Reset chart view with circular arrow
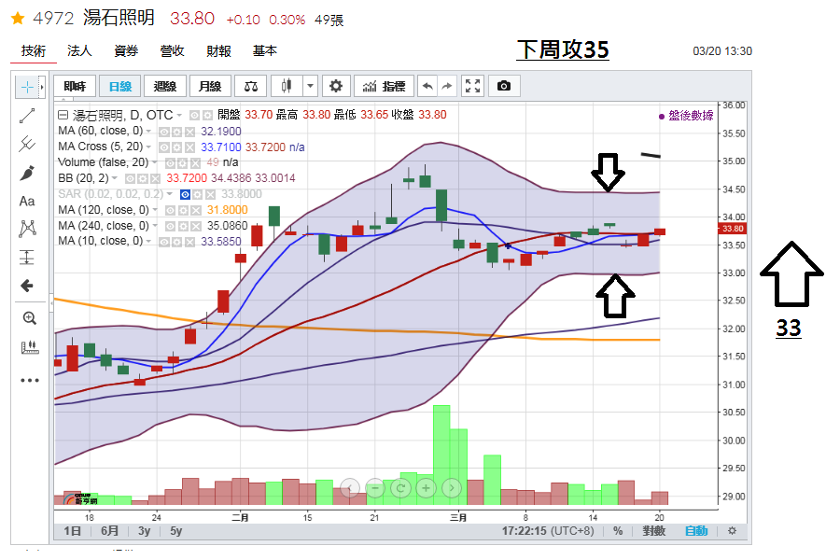 pos(400,488)
